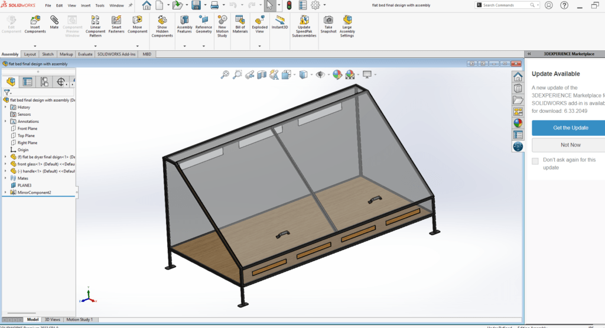Switch to the Evaluate tab
This screenshot has width=605, height=328.
coord(85,54)
